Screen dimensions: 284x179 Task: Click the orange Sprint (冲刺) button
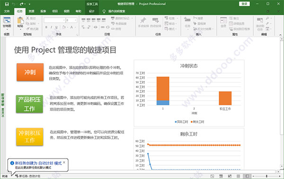(x=30, y=72)
